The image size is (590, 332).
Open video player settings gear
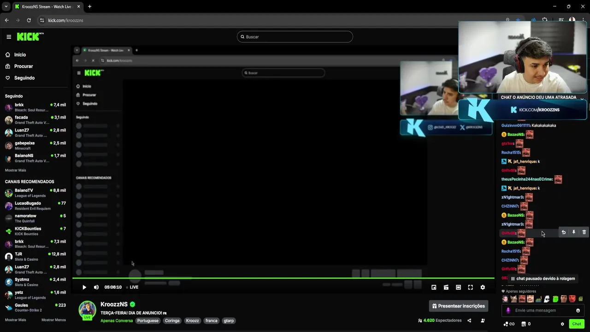483,287
